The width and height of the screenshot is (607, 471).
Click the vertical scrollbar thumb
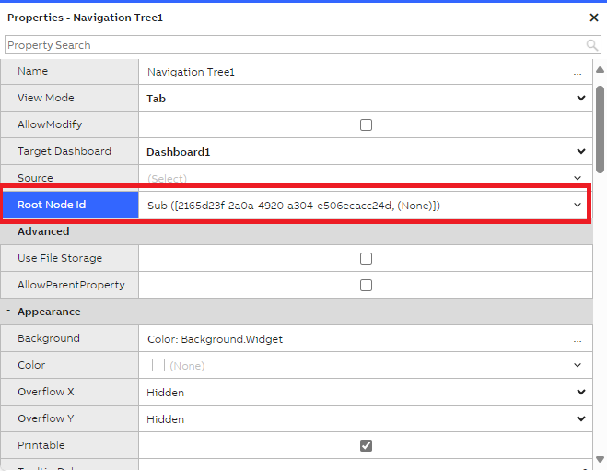tap(600, 129)
